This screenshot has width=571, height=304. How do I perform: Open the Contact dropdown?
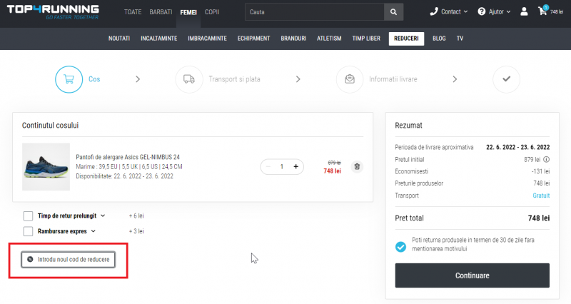(x=455, y=11)
